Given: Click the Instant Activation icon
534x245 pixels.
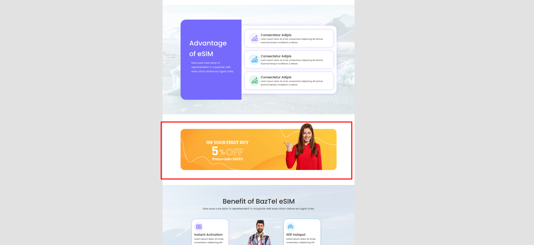Looking at the screenshot, I should [199, 227].
